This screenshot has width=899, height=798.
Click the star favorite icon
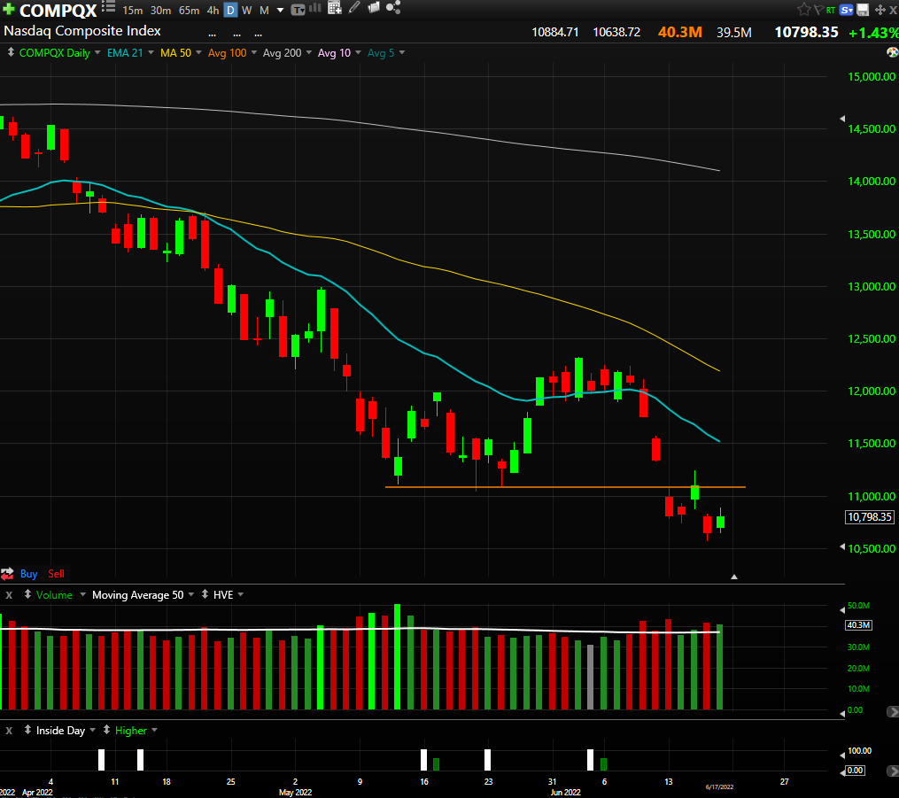pyautogui.click(x=804, y=9)
